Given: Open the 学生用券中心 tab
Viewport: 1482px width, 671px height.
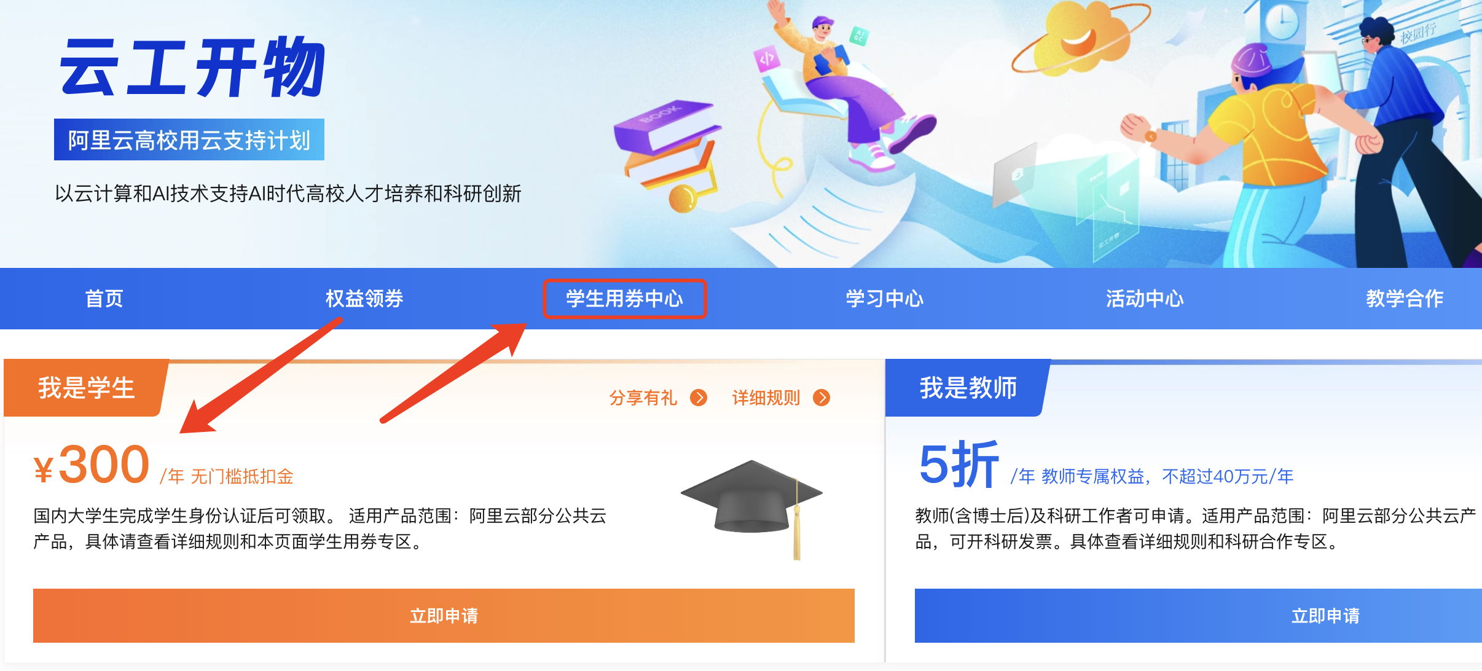Looking at the screenshot, I should [625, 299].
